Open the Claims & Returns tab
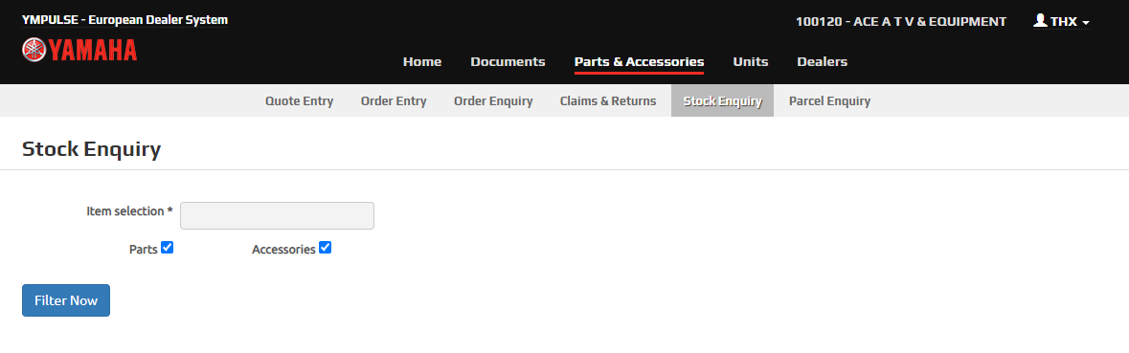 point(608,100)
